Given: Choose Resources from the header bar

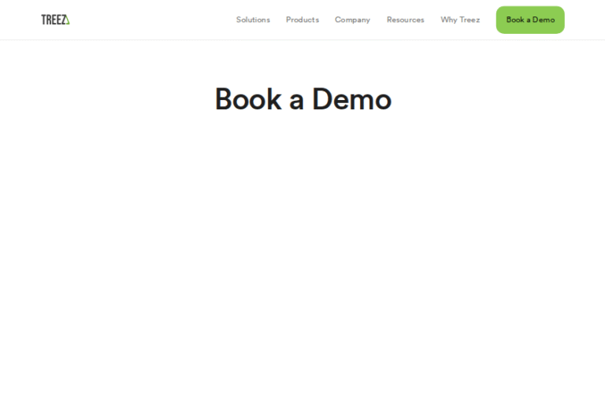Looking at the screenshot, I should (x=405, y=20).
